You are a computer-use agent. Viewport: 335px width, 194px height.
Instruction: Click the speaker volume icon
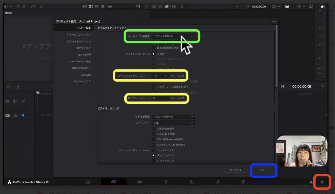pyautogui.click(x=322, y=7)
